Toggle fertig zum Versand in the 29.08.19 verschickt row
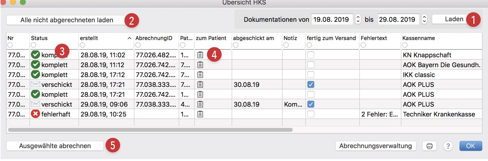488x161 pixels. [x=310, y=104]
